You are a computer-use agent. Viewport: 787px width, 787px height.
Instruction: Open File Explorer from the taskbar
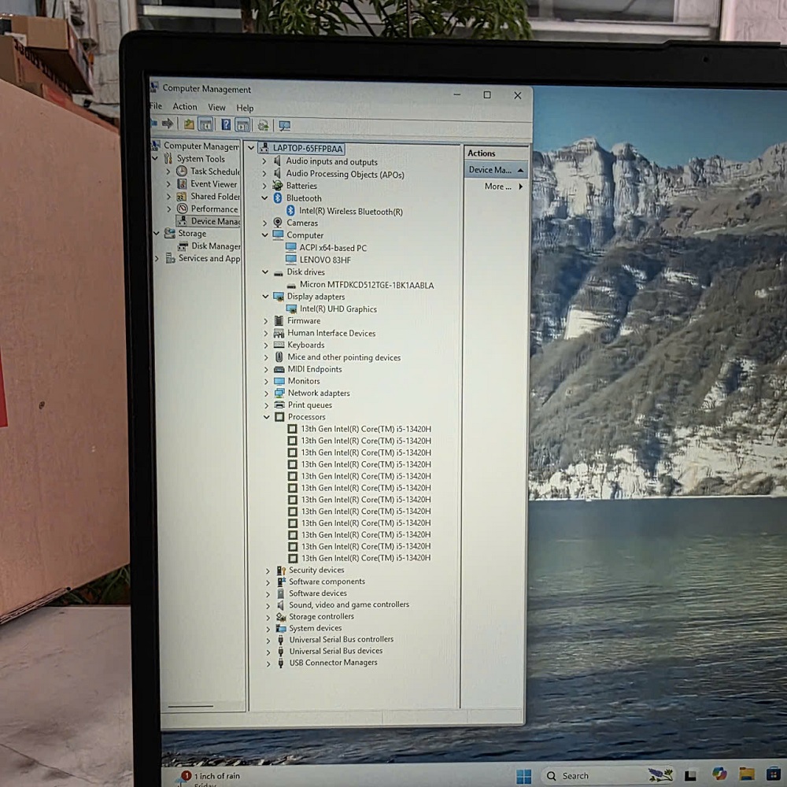(x=746, y=774)
